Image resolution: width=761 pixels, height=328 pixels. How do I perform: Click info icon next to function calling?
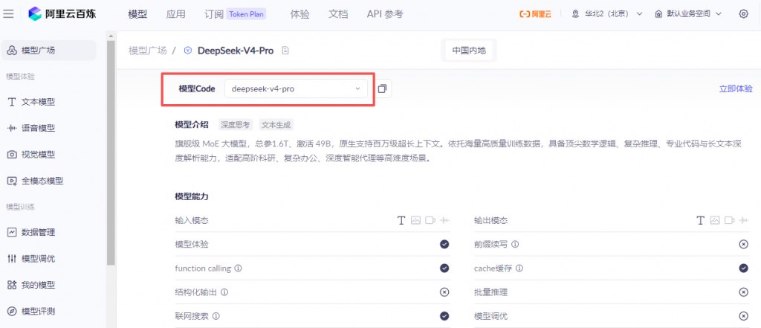pyautogui.click(x=239, y=268)
